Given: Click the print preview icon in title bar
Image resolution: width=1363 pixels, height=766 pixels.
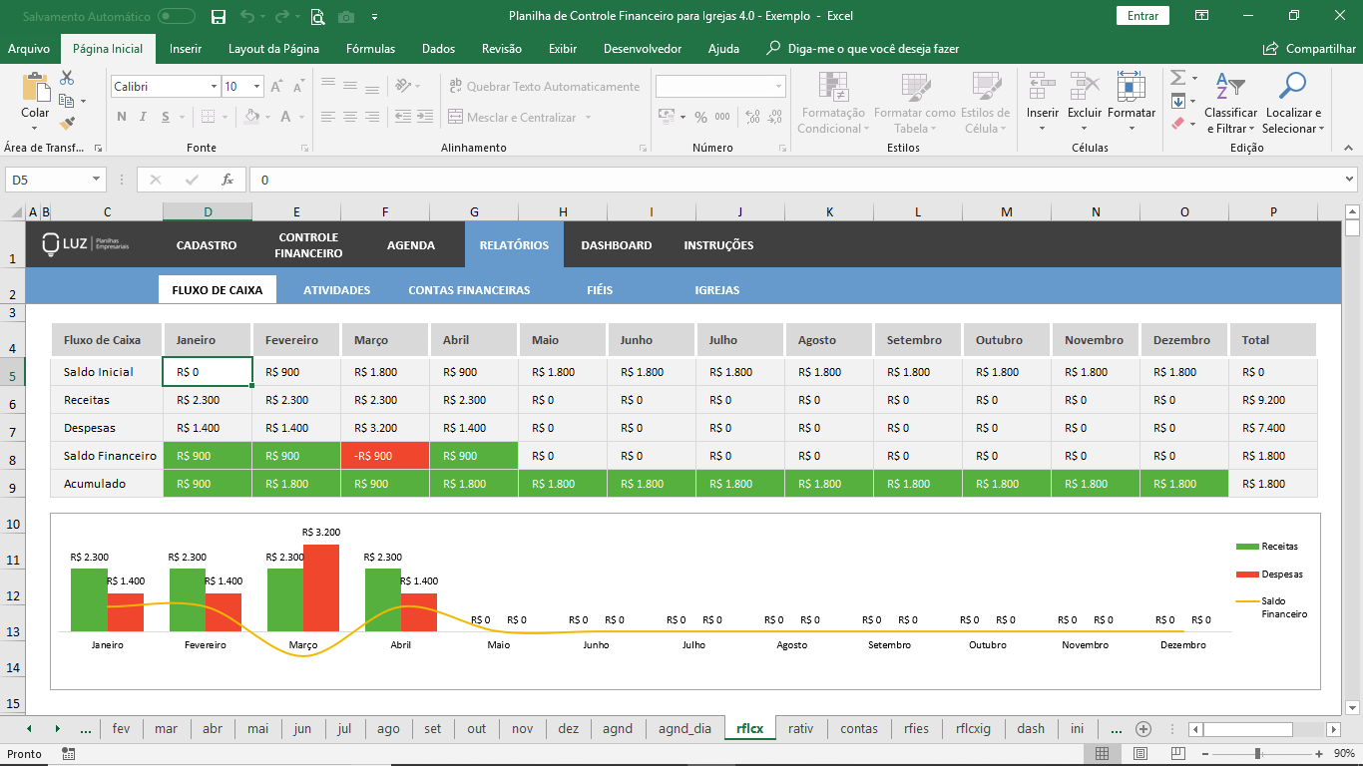Looking at the screenshot, I should [x=317, y=16].
